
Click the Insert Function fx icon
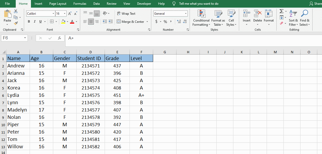tap(60, 38)
